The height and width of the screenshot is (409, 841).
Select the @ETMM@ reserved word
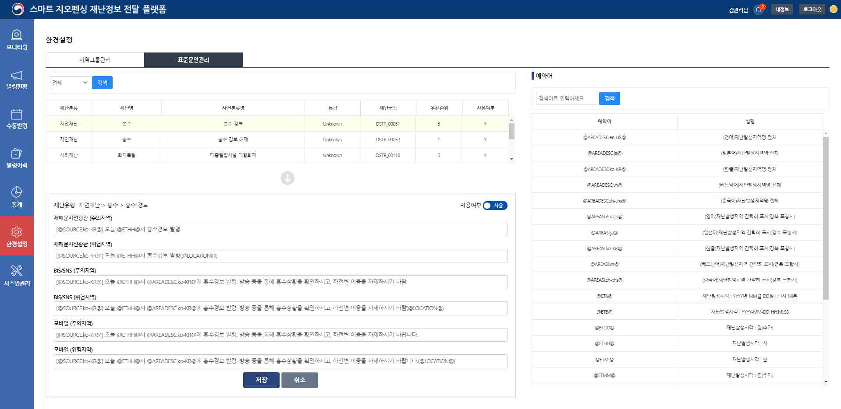pyautogui.click(x=604, y=375)
